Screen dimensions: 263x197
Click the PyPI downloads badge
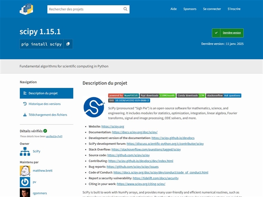(158, 95)
